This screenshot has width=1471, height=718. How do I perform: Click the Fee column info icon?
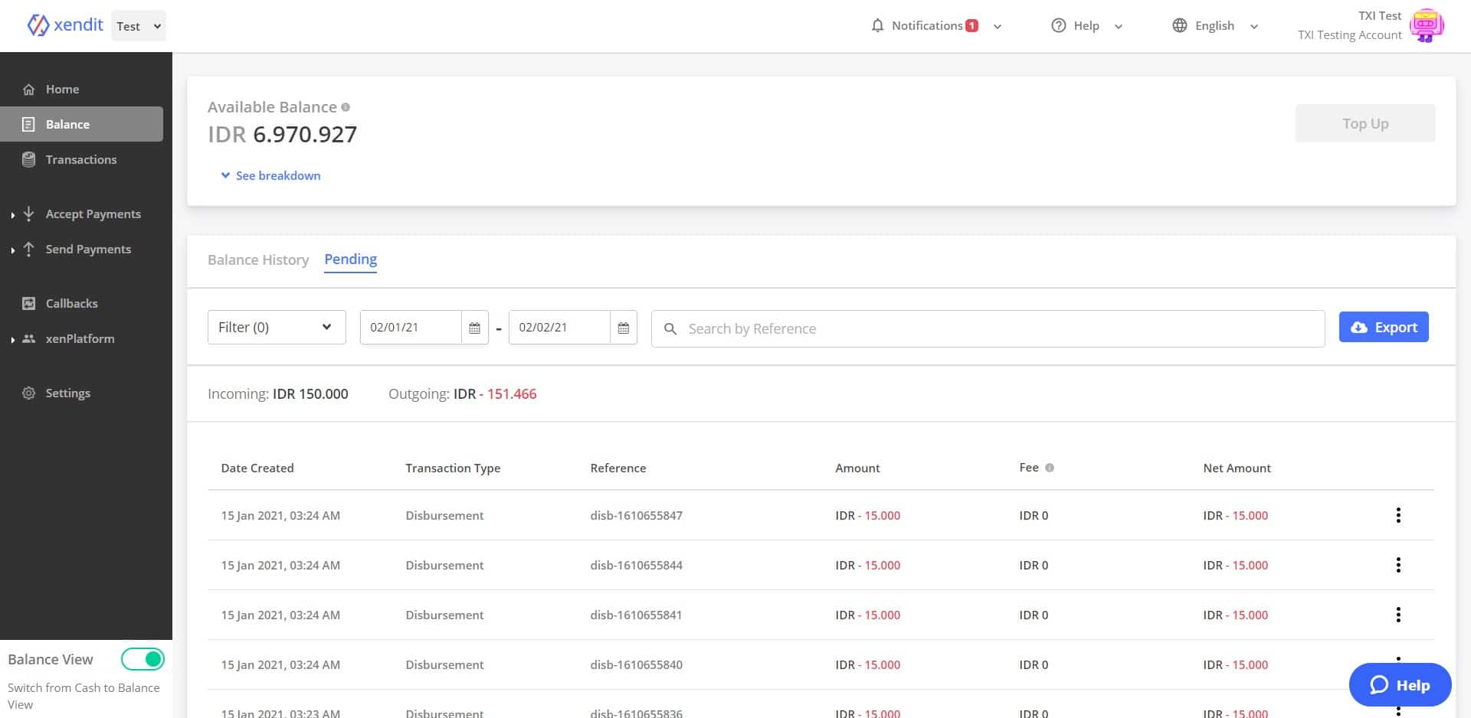[1050, 468]
